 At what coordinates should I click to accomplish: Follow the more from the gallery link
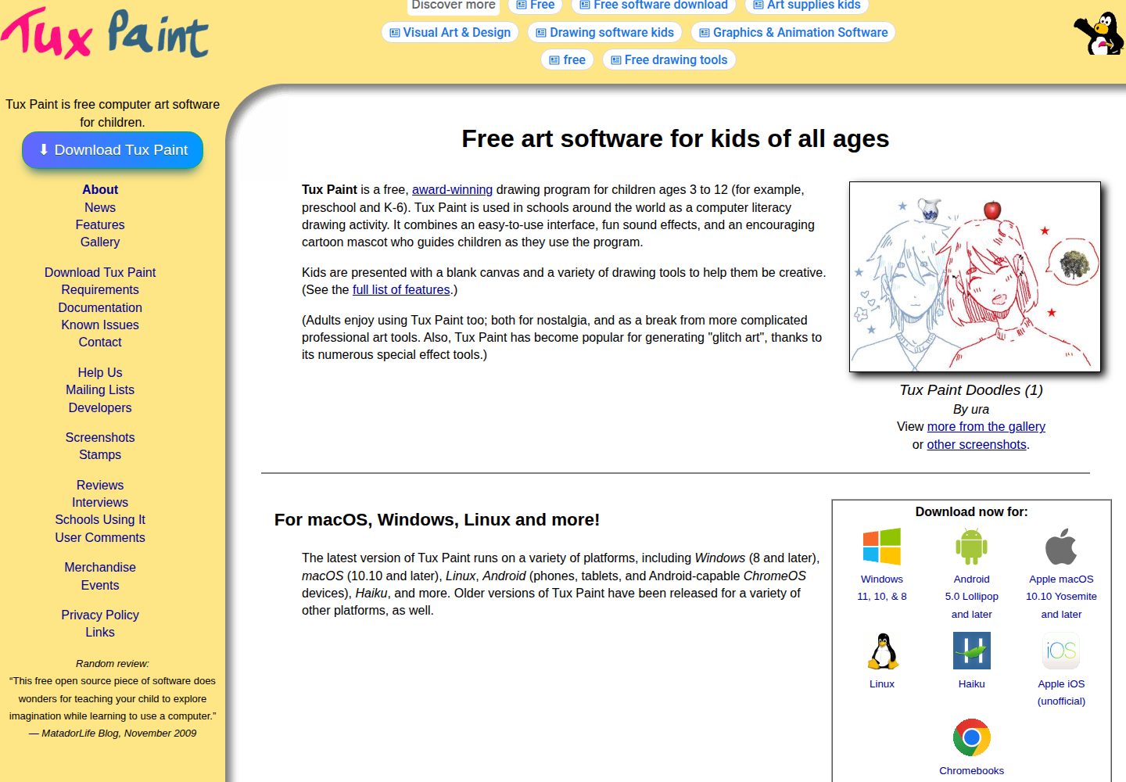click(x=986, y=426)
